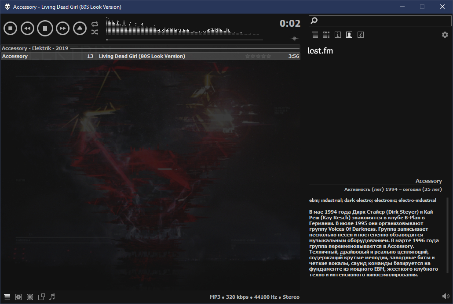The width and height of the screenshot is (453, 304).
Task: Toggle repeat playback mode
Action: 95,24
